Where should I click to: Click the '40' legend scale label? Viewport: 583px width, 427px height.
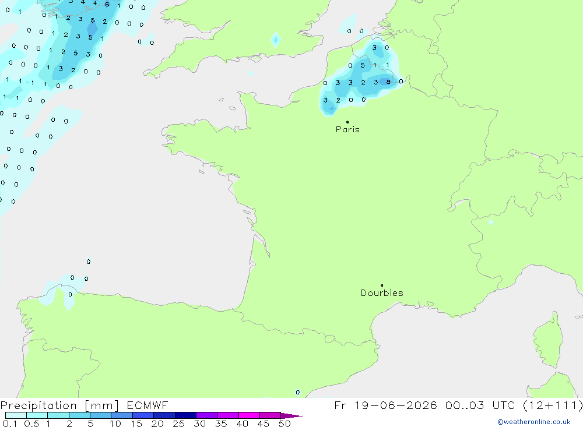click(243, 424)
